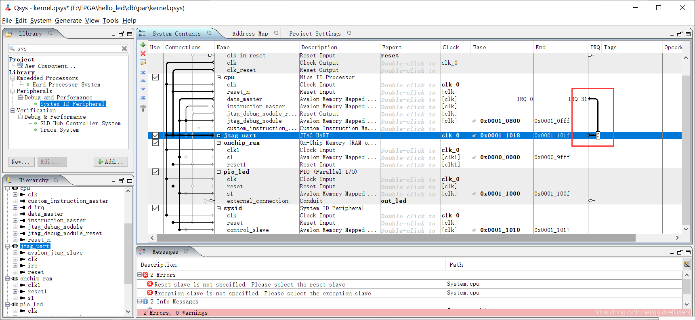This screenshot has width=695, height=320.
Task: Maximize the Hierarchy panel
Action: pyautogui.click(x=130, y=181)
